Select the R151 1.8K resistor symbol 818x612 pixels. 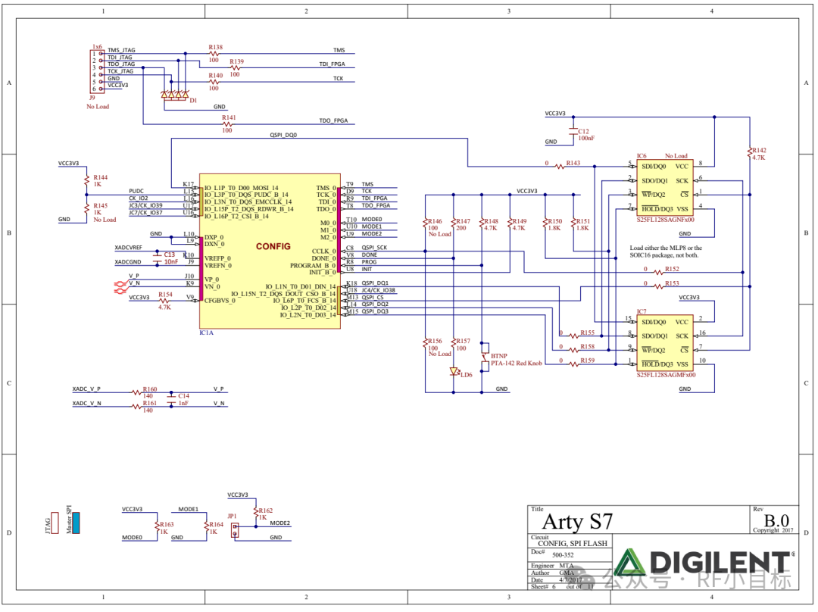(573, 223)
